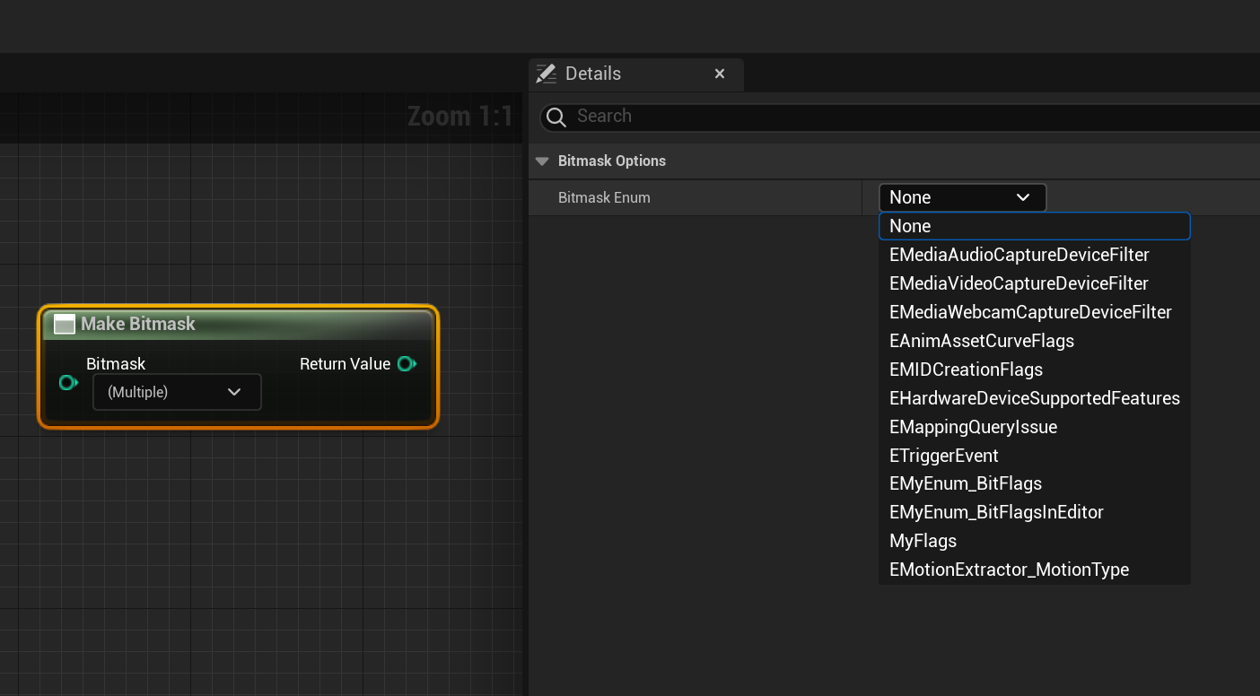Click the Details panel pencil icon
1260x696 pixels.
coord(546,74)
